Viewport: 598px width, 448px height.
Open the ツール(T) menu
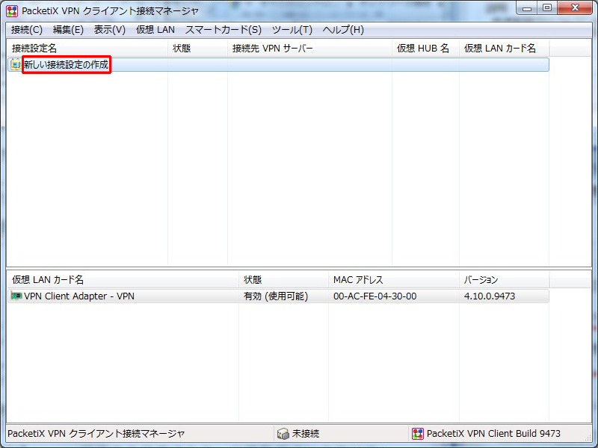pos(292,30)
